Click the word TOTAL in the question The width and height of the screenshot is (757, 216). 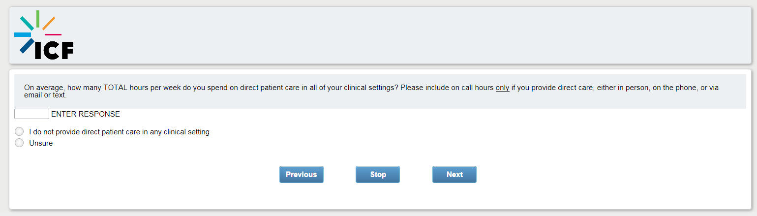[116, 88]
